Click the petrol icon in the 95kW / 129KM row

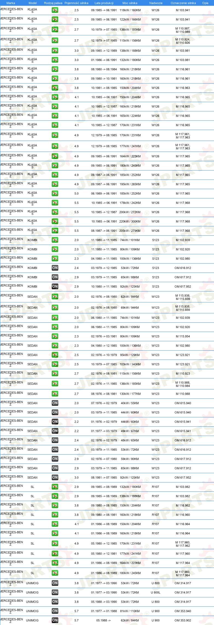(x=55, y=355)
